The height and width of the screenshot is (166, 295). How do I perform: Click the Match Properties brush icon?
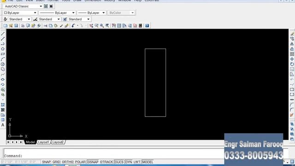pos(61,26)
